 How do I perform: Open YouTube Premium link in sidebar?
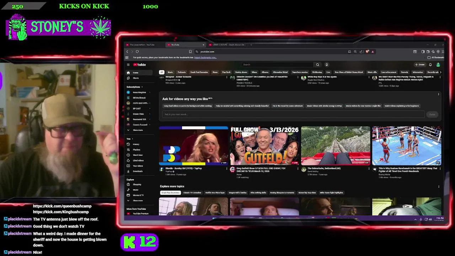(x=139, y=214)
